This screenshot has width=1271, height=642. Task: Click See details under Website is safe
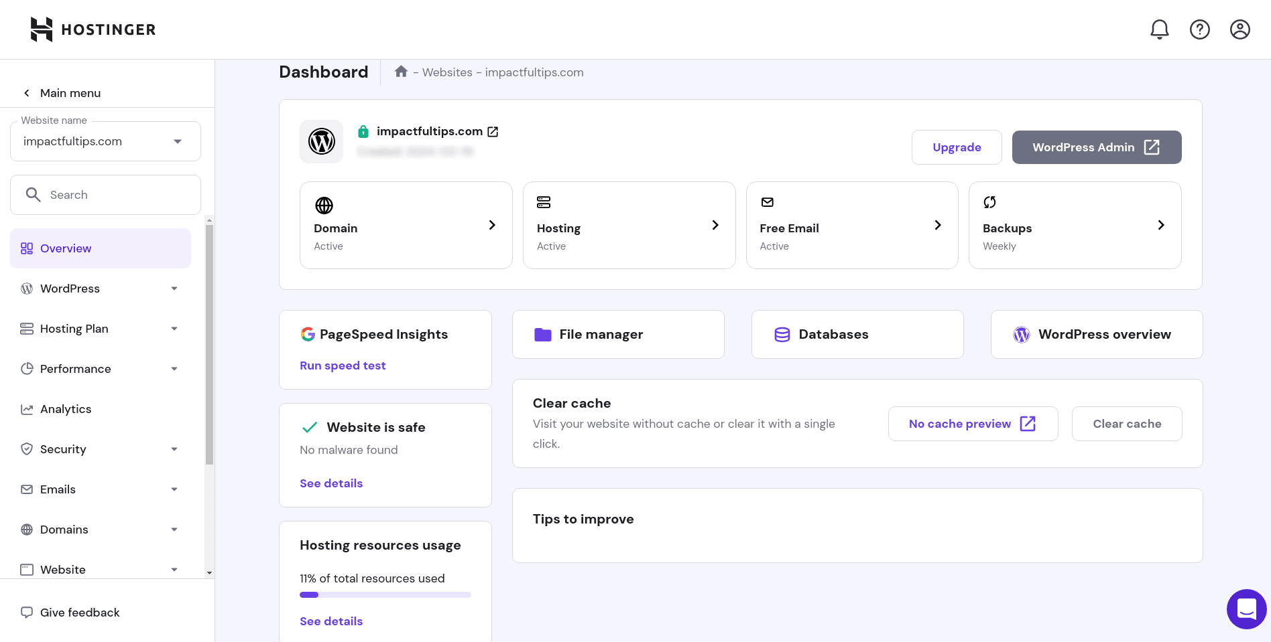331,483
